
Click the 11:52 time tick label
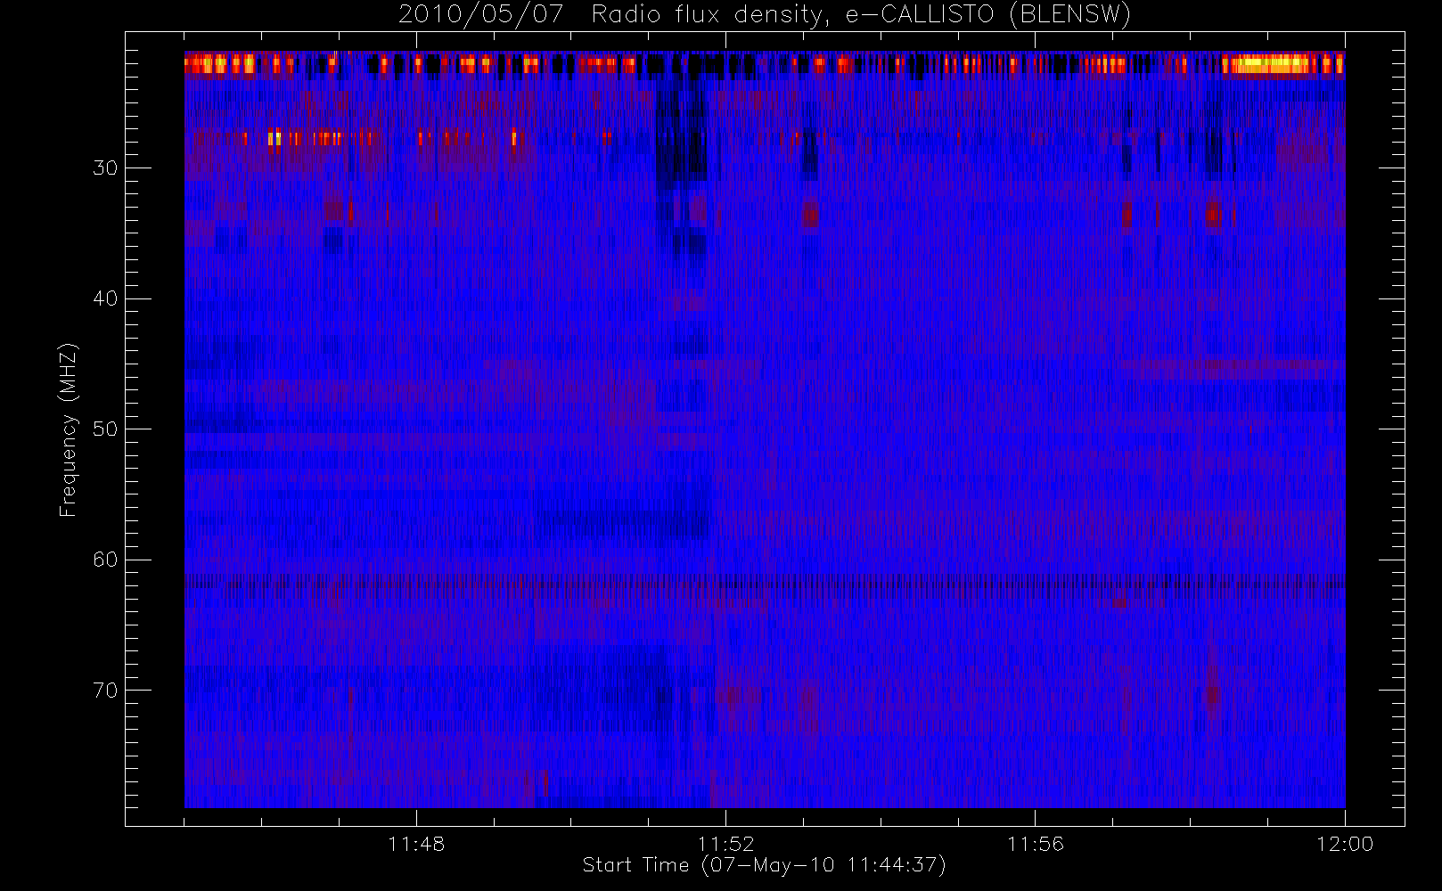(725, 844)
